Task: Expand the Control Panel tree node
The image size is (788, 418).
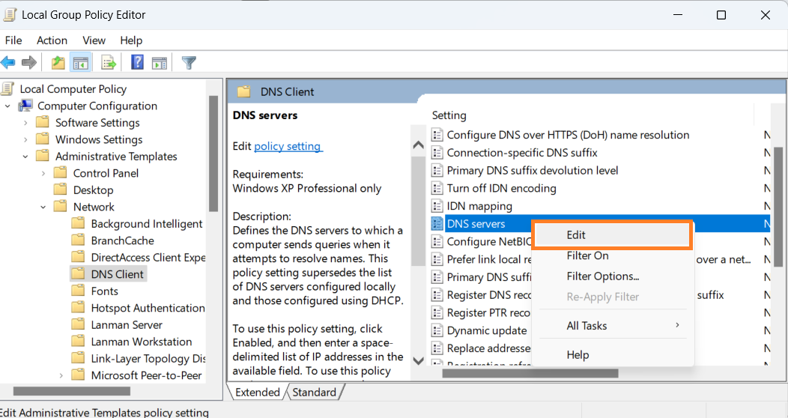Action: 43,173
